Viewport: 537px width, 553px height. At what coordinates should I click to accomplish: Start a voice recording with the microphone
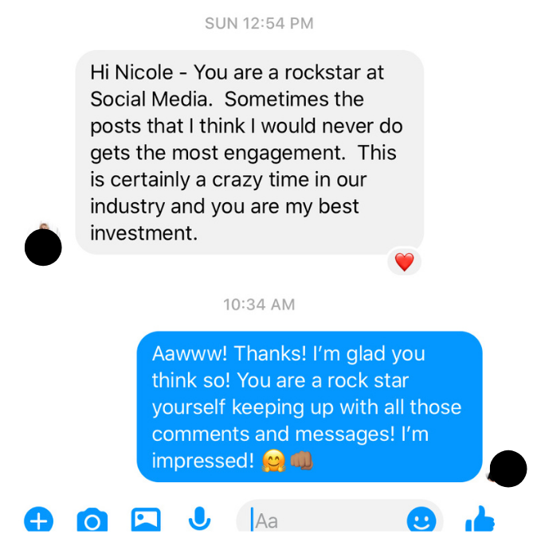[x=199, y=519]
